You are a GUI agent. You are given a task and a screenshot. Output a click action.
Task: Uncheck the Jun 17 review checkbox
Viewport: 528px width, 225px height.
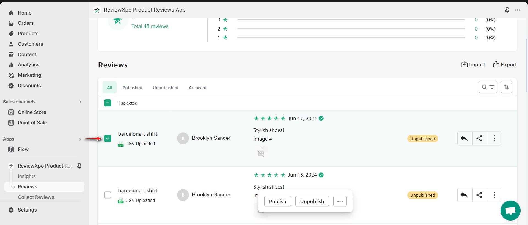pyautogui.click(x=108, y=138)
